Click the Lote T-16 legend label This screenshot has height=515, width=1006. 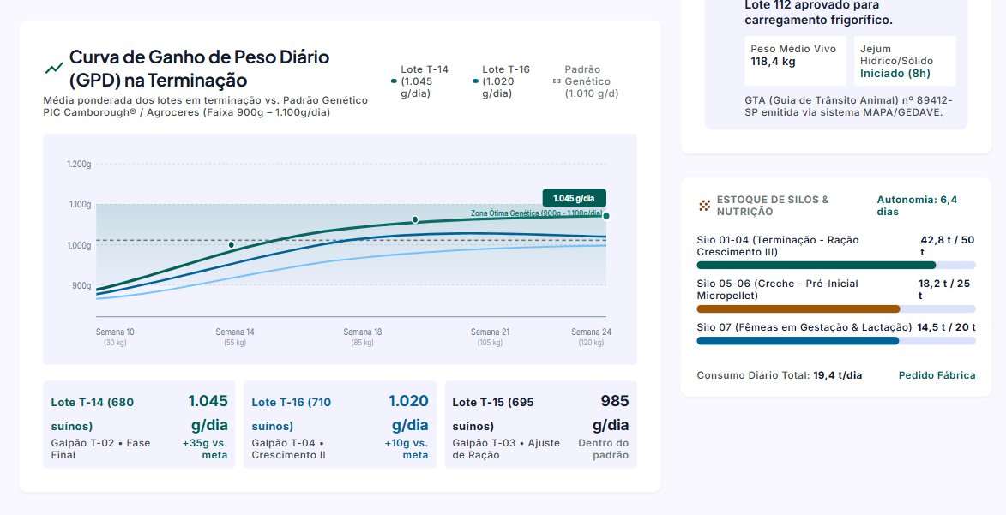[x=506, y=81]
